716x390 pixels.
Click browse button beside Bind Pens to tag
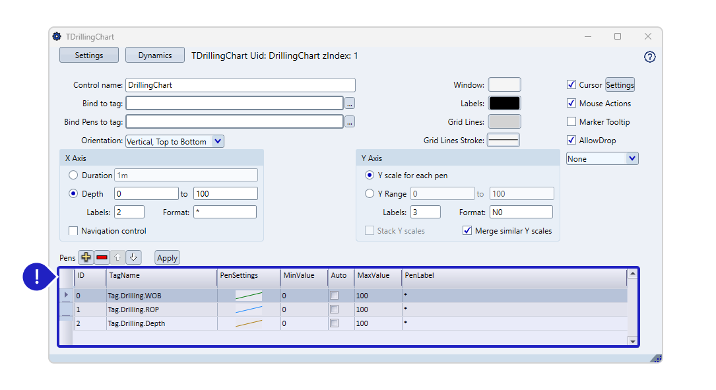pyautogui.click(x=350, y=121)
